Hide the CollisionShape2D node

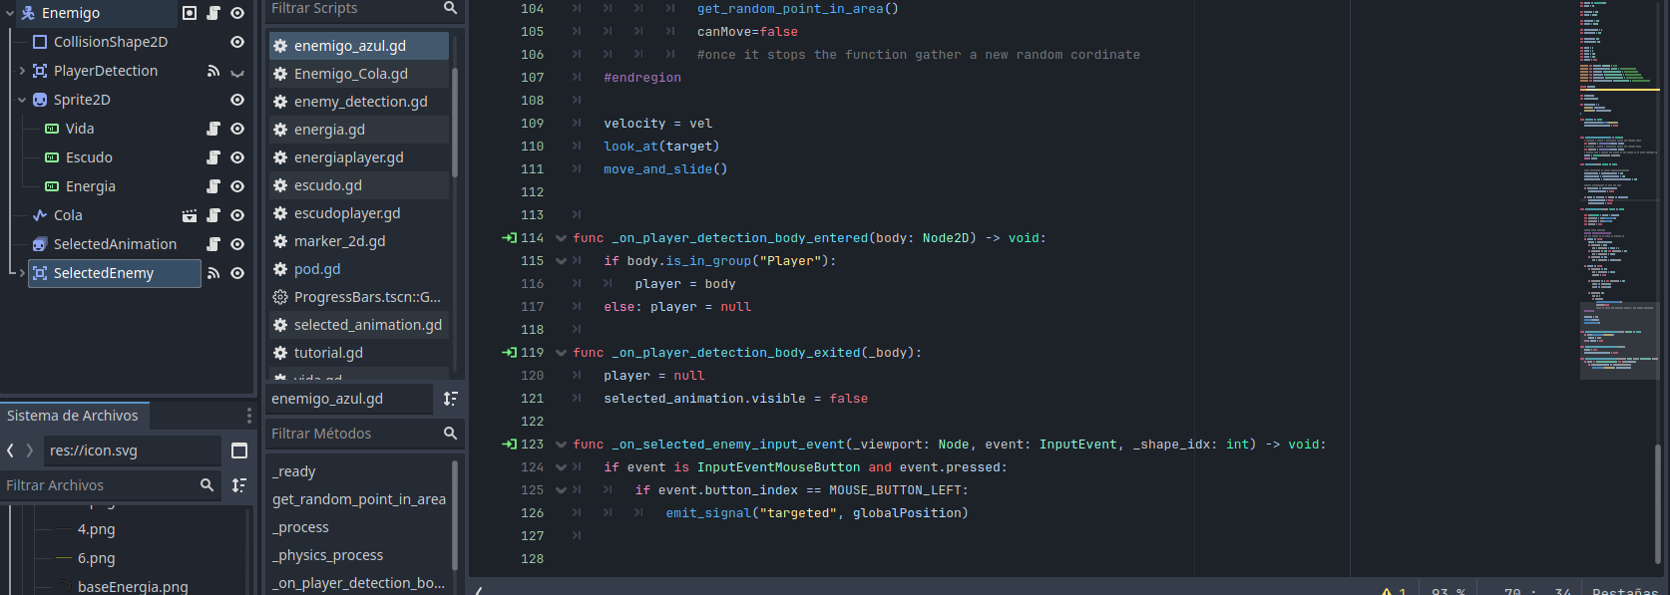[237, 42]
